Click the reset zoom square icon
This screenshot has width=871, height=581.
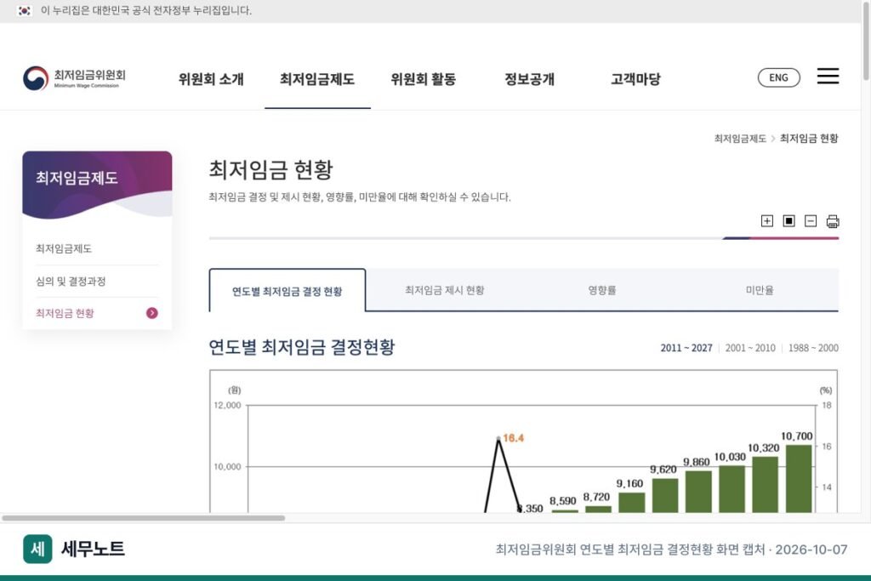click(x=788, y=221)
